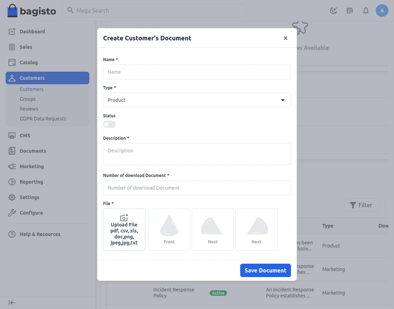394x309 pixels.
Task: Open the Type dropdown showing Product
Action: click(x=197, y=100)
